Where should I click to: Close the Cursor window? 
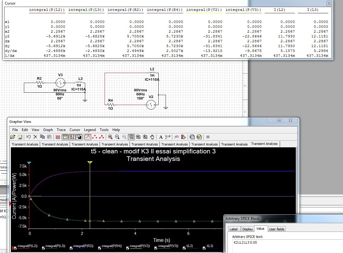[x=329, y=3]
